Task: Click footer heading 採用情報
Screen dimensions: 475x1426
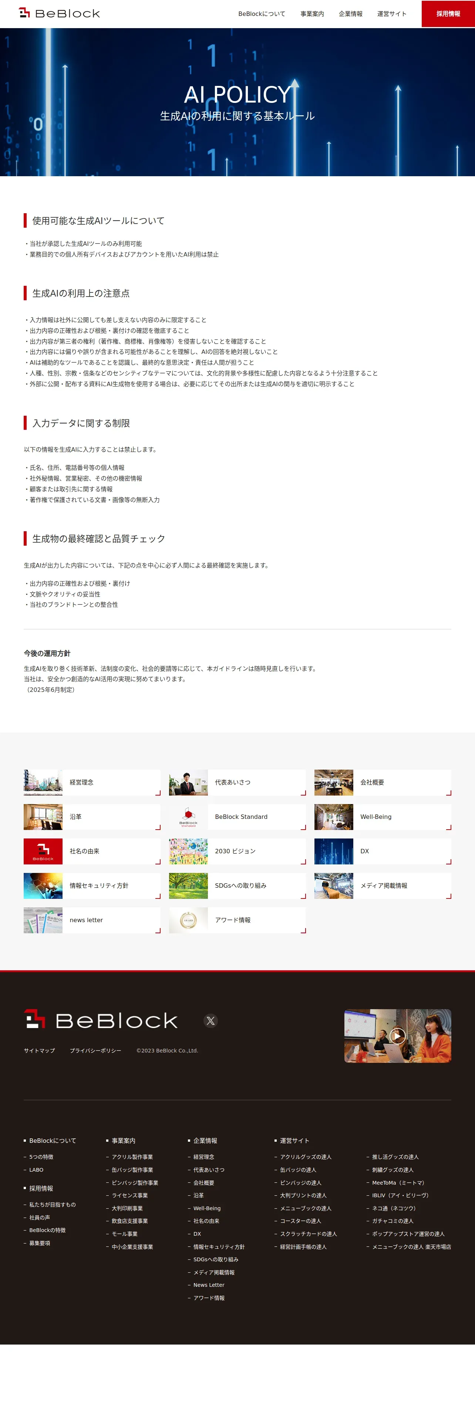Action: 41,1188
